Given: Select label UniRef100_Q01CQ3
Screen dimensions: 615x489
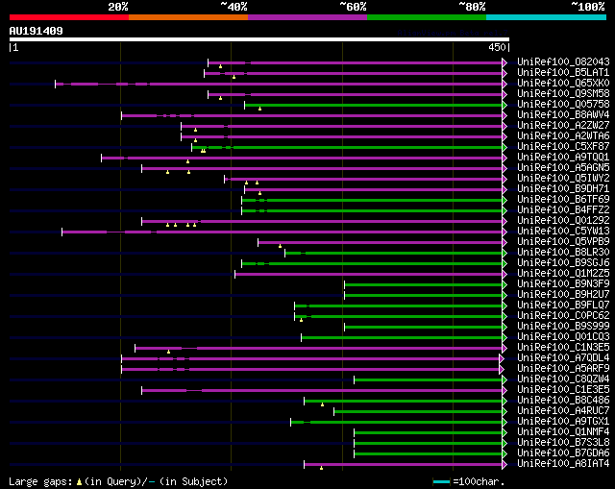Looking at the screenshot, I should 563,337.
